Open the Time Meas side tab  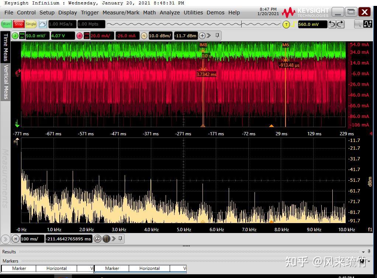(5, 47)
